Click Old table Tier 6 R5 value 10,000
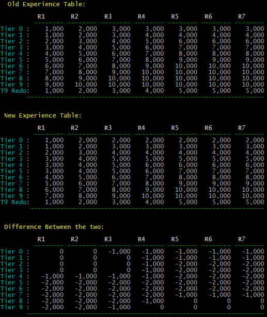This screenshot has width=267, height=317. click(x=186, y=66)
